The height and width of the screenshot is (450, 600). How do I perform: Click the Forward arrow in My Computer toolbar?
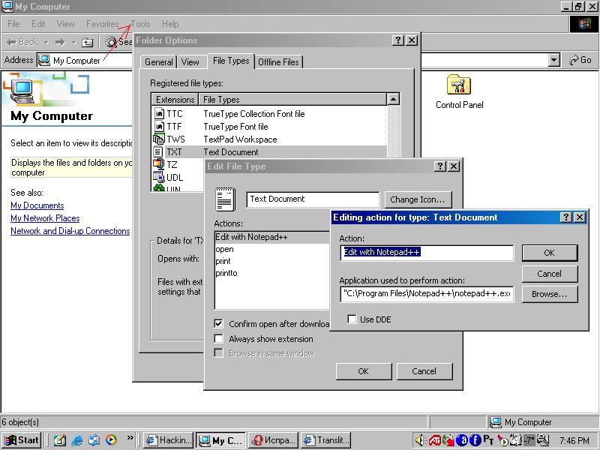60,42
